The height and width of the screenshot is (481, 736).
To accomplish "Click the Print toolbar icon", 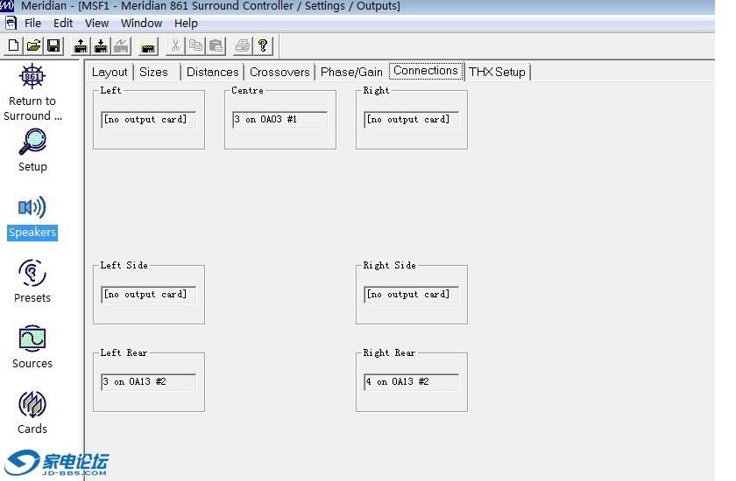I will point(242,45).
